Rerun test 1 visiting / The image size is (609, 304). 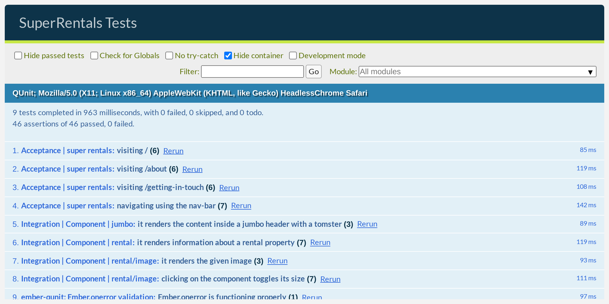(173, 151)
